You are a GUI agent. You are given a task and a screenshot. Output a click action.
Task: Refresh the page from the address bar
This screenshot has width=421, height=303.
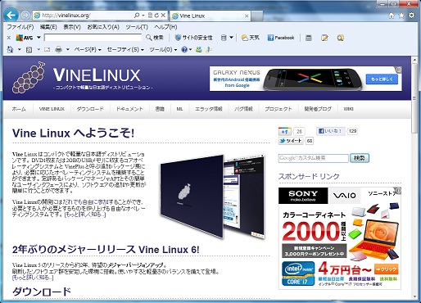click(156, 16)
